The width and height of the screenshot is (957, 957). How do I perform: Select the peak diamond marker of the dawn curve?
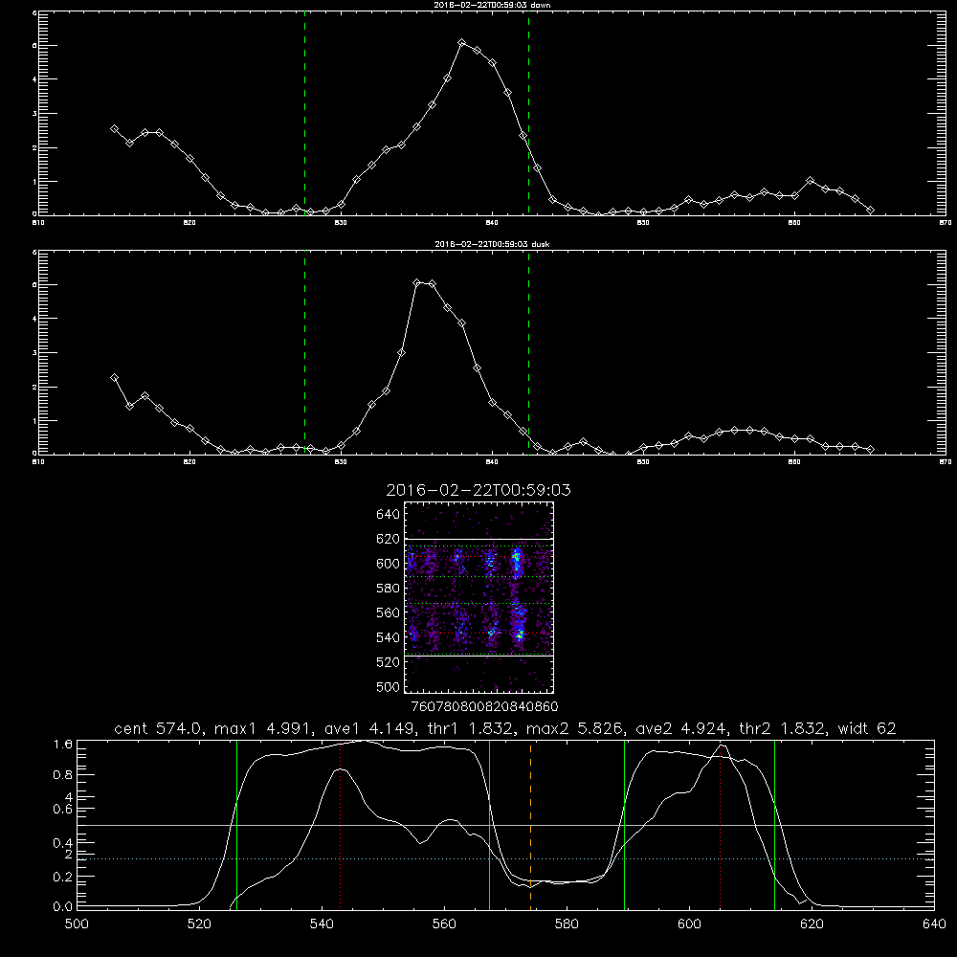[x=462, y=43]
